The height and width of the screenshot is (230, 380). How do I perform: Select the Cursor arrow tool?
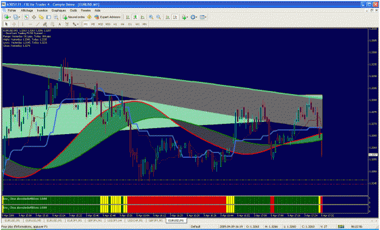click(7, 24)
